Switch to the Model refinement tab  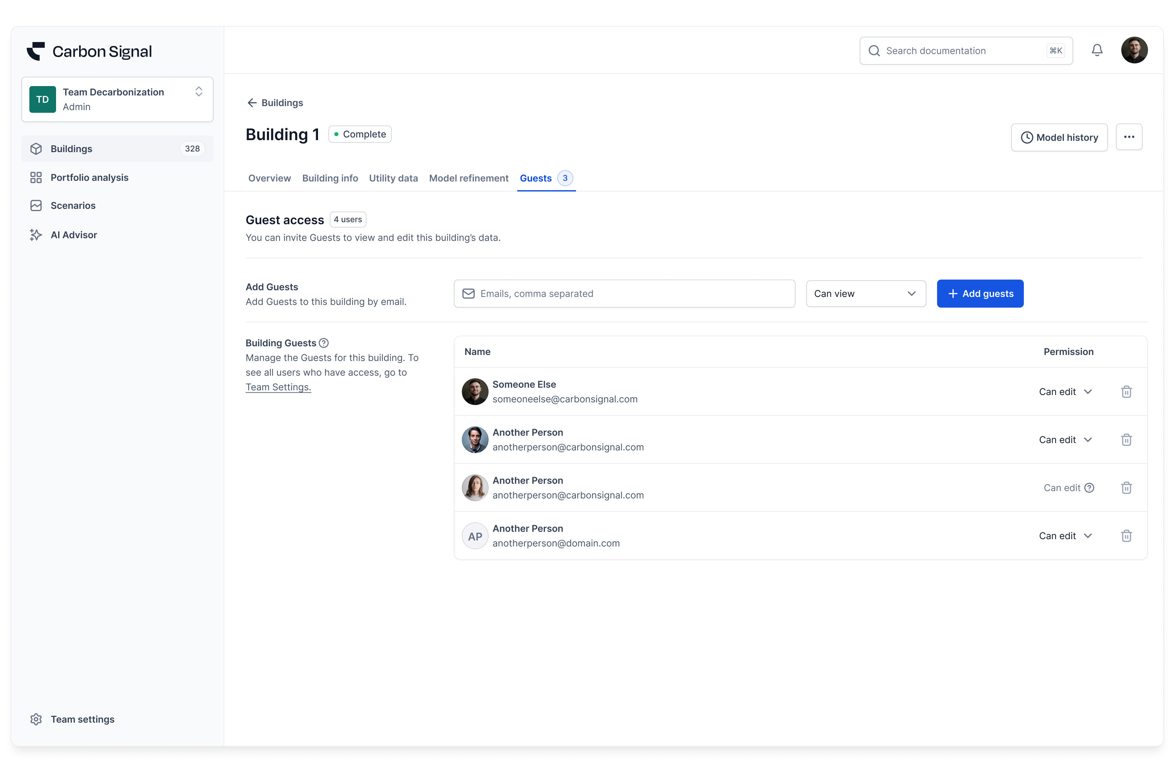pos(468,178)
